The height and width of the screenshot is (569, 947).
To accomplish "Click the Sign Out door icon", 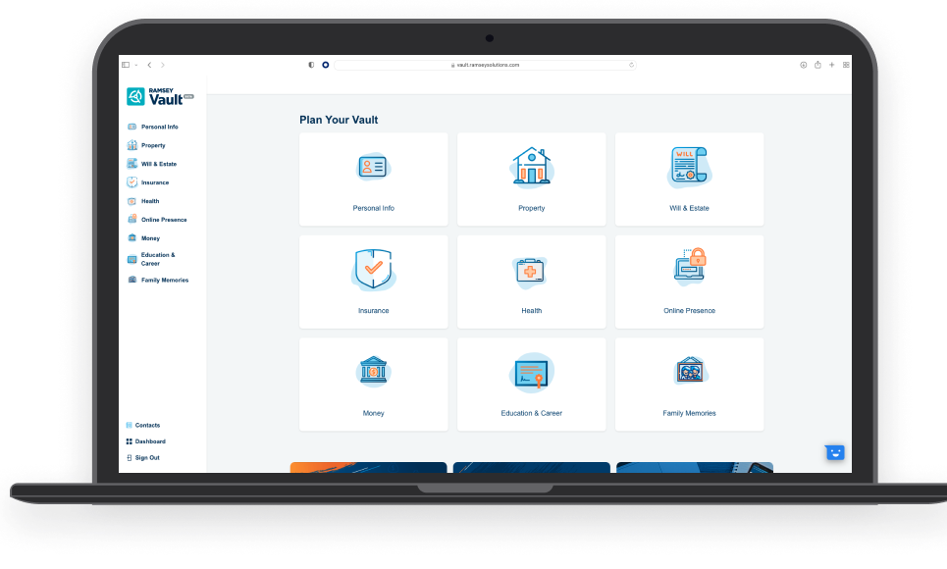I will pos(129,458).
